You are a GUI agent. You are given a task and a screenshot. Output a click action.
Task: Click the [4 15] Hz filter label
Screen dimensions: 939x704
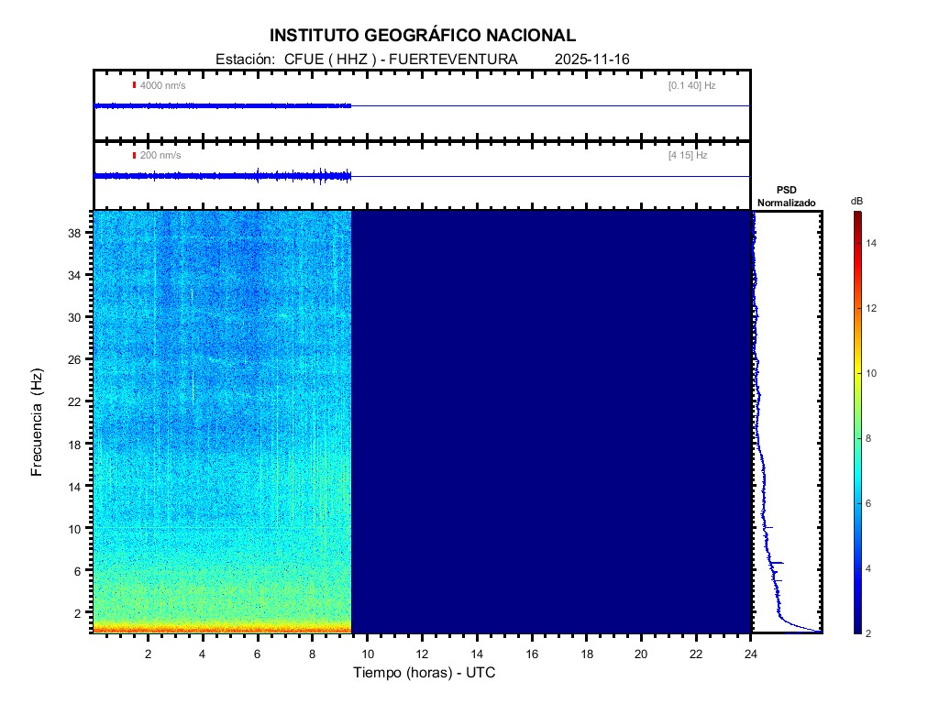[x=688, y=156]
